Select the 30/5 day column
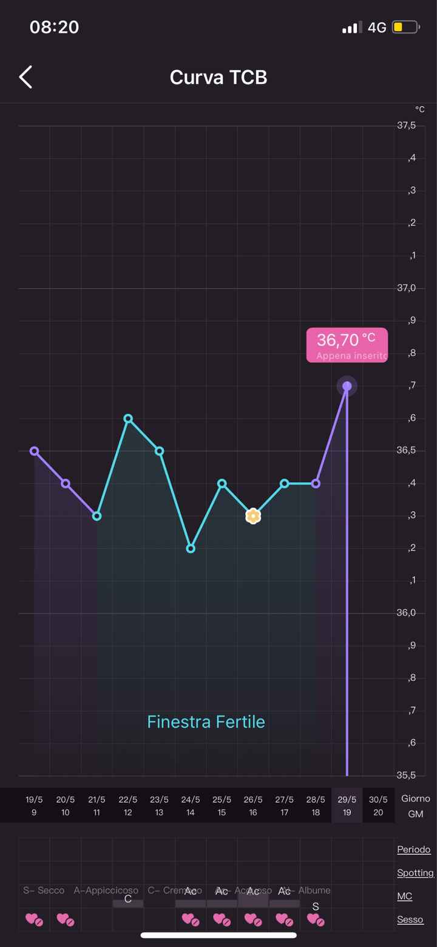The image size is (437, 947). 378,805
